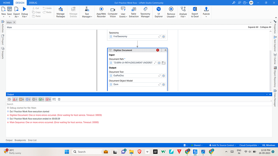
Task: Select the Computer Vision tool
Action: (112, 12)
